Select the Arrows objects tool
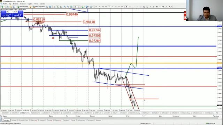This screenshot has height=125, width=223. pyautogui.click(x=170, y=7)
